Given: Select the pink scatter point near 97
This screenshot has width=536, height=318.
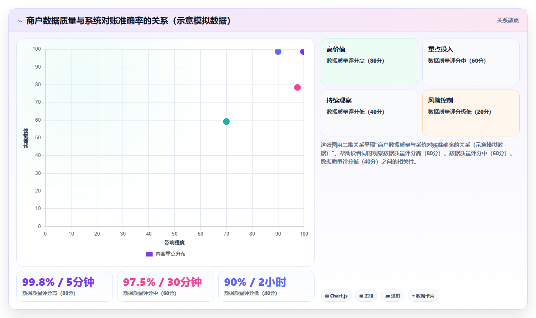Looking at the screenshot, I should [x=297, y=87].
